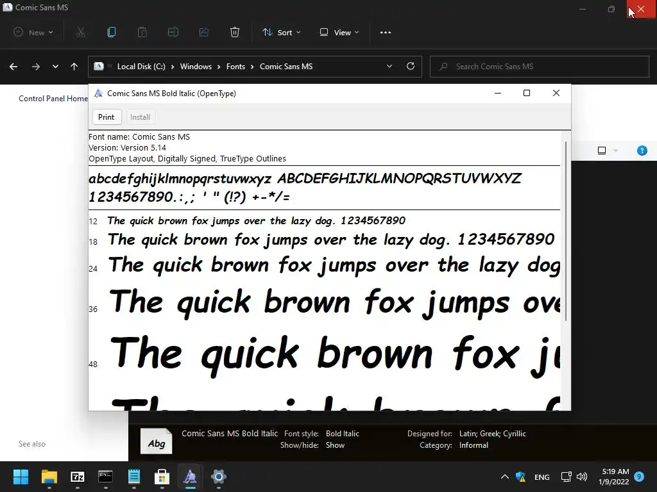The height and width of the screenshot is (492, 657).
Task: Expand the recent locations chevron
Action: [x=55, y=67]
